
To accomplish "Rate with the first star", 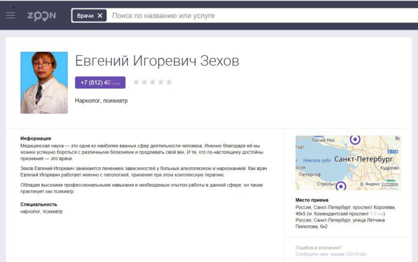I will coord(136,82).
